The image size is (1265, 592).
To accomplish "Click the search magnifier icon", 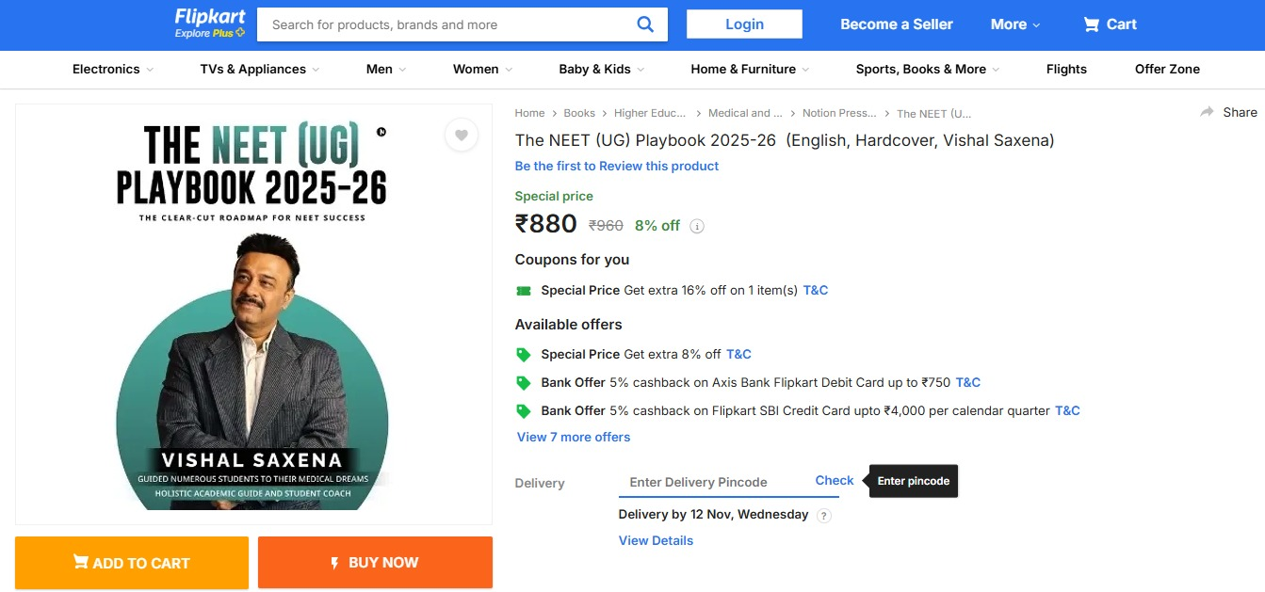I will click(645, 24).
